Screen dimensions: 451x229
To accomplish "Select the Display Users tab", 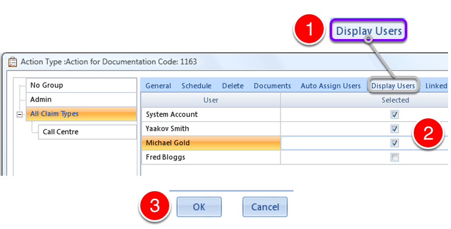I will [x=393, y=85].
